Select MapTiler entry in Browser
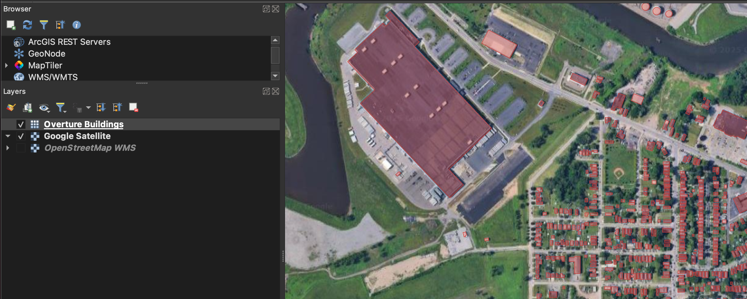Screen dimensions: 747x299 45,65
